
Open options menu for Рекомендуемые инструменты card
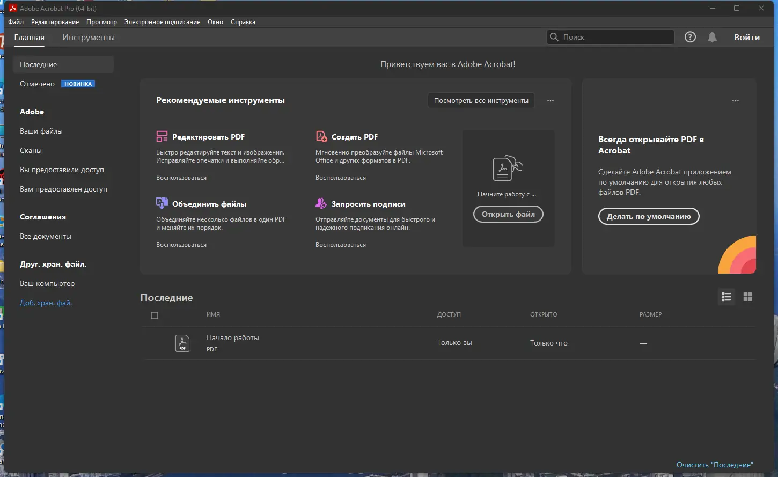[x=551, y=101]
